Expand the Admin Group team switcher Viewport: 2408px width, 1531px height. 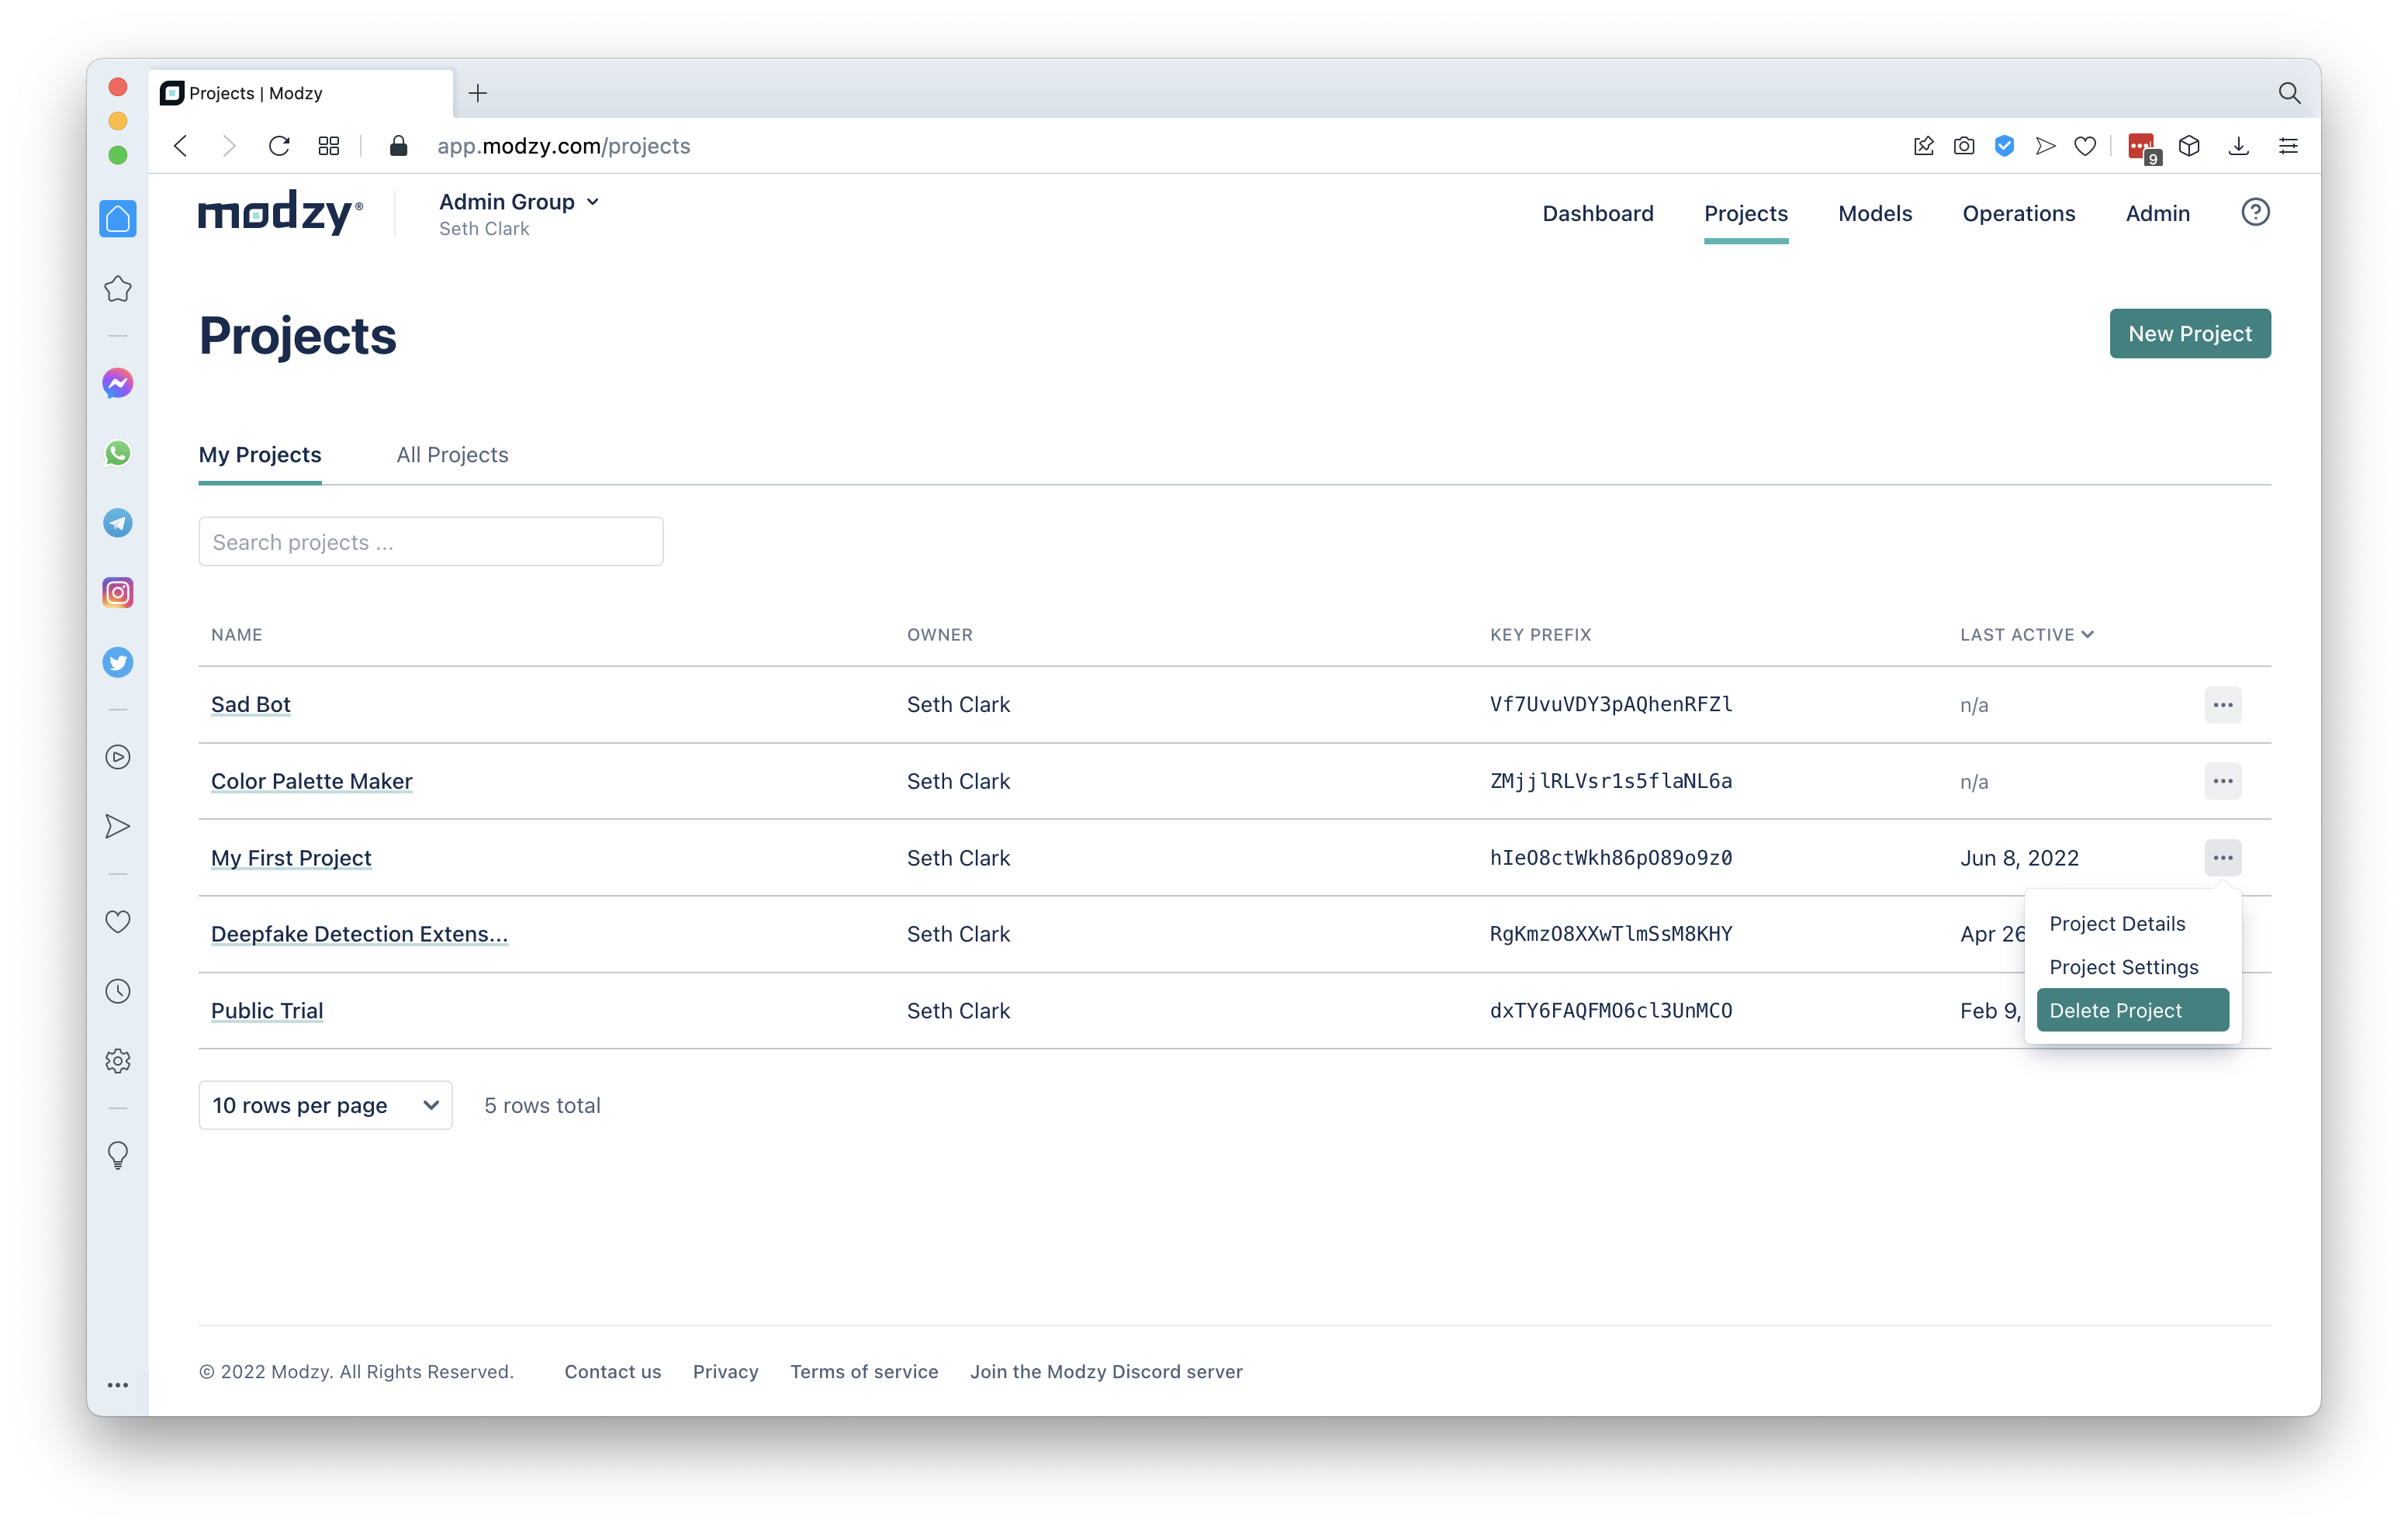pyautogui.click(x=519, y=202)
